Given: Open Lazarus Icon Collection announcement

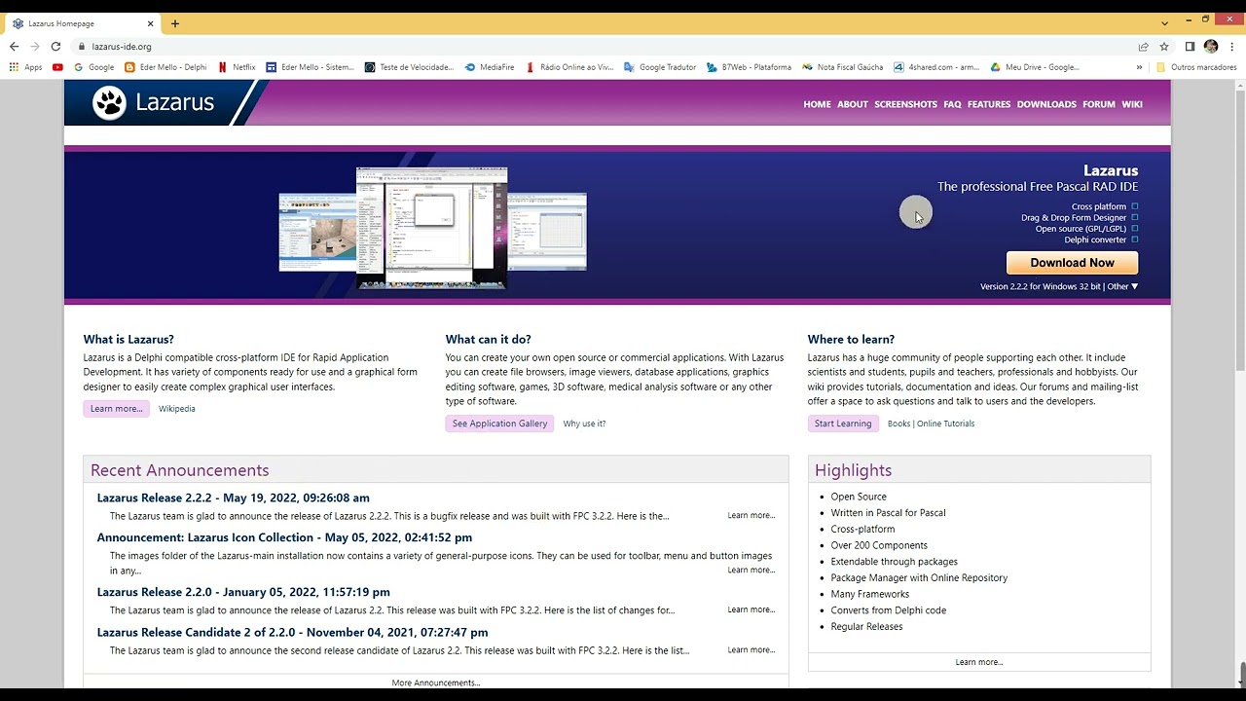Looking at the screenshot, I should [x=284, y=537].
